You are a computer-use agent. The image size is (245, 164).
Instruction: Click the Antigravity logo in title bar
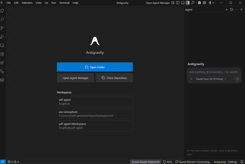coord(2,3)
